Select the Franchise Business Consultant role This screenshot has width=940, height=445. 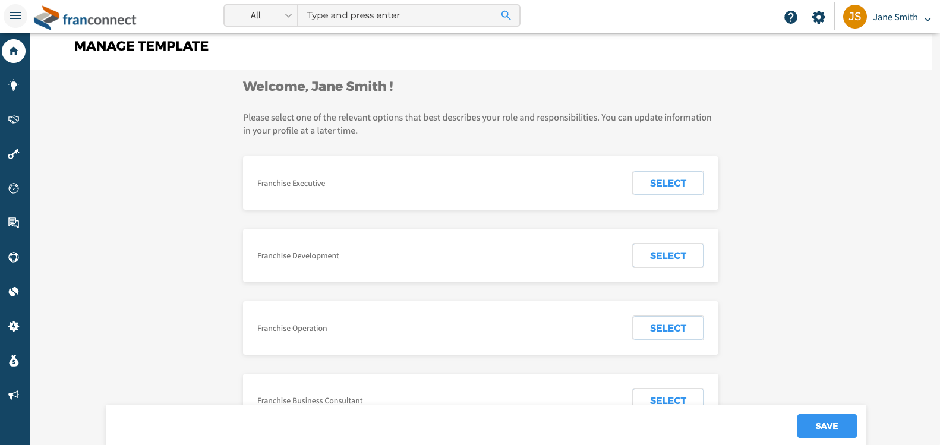(x=668, y=397)
